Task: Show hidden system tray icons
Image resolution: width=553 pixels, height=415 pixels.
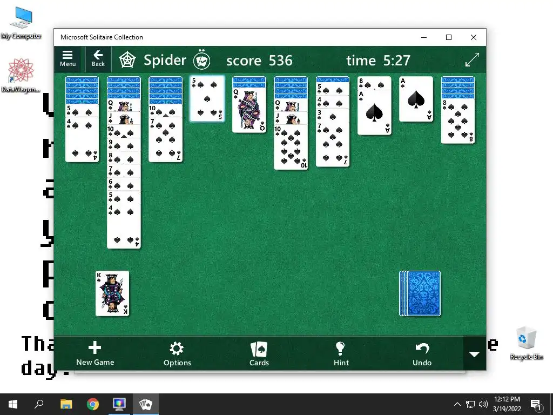Action: coord(457,404)
